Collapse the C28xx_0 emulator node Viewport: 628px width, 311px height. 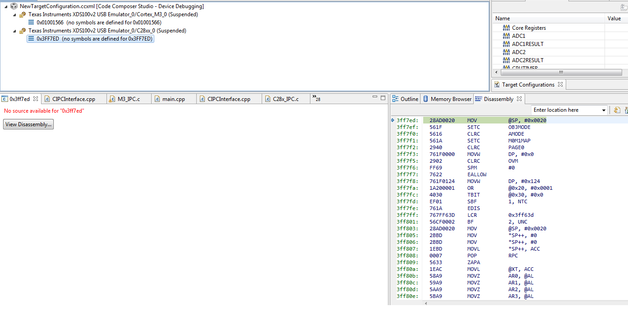[14, 31]
